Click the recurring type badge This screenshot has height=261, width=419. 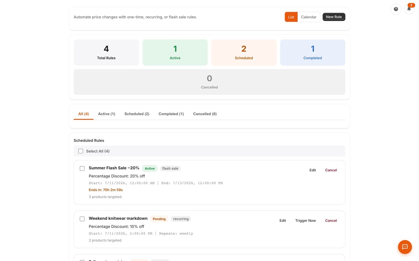(181, 219)
